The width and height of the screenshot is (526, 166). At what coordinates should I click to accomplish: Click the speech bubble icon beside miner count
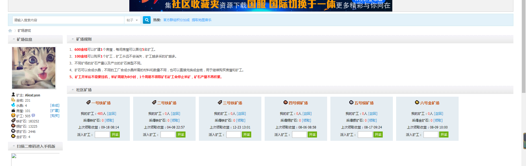coord(33,116)
